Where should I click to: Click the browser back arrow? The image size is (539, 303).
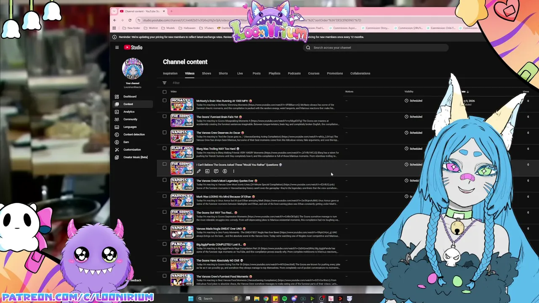click(x=115, y=20)
